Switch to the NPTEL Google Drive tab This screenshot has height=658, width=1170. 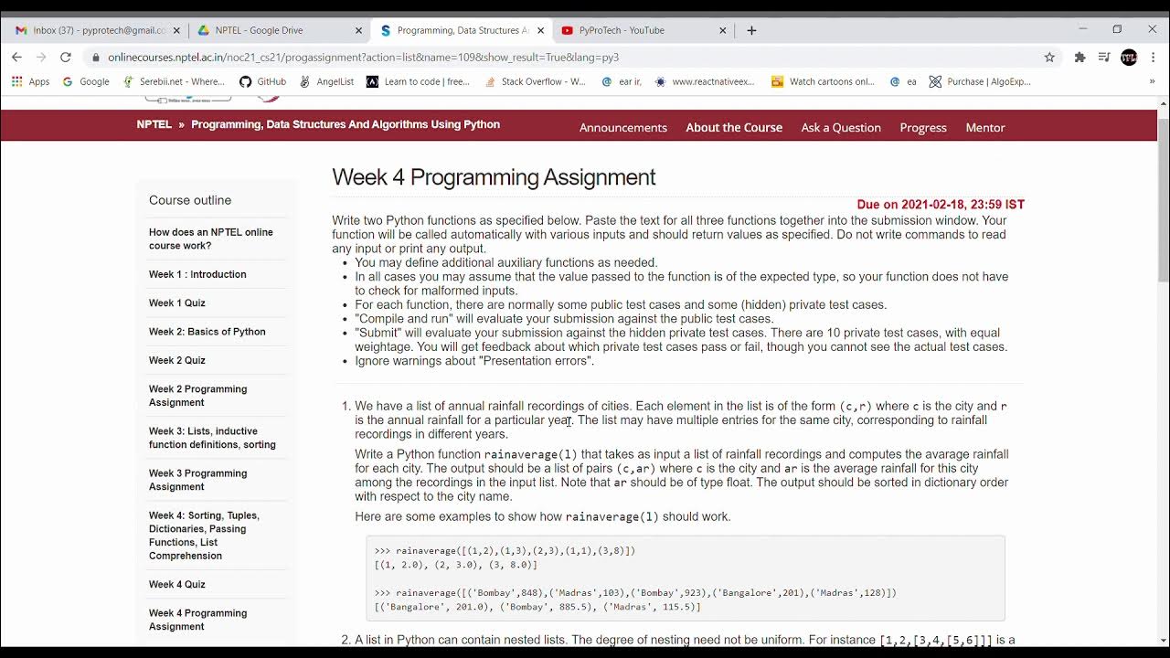click(x=278, y=30)
